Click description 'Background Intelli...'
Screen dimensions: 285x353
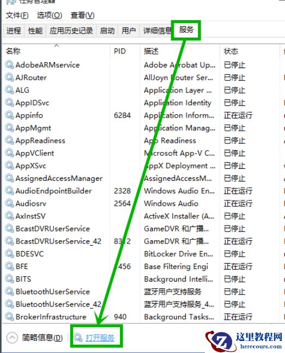(x=178, y=279)
